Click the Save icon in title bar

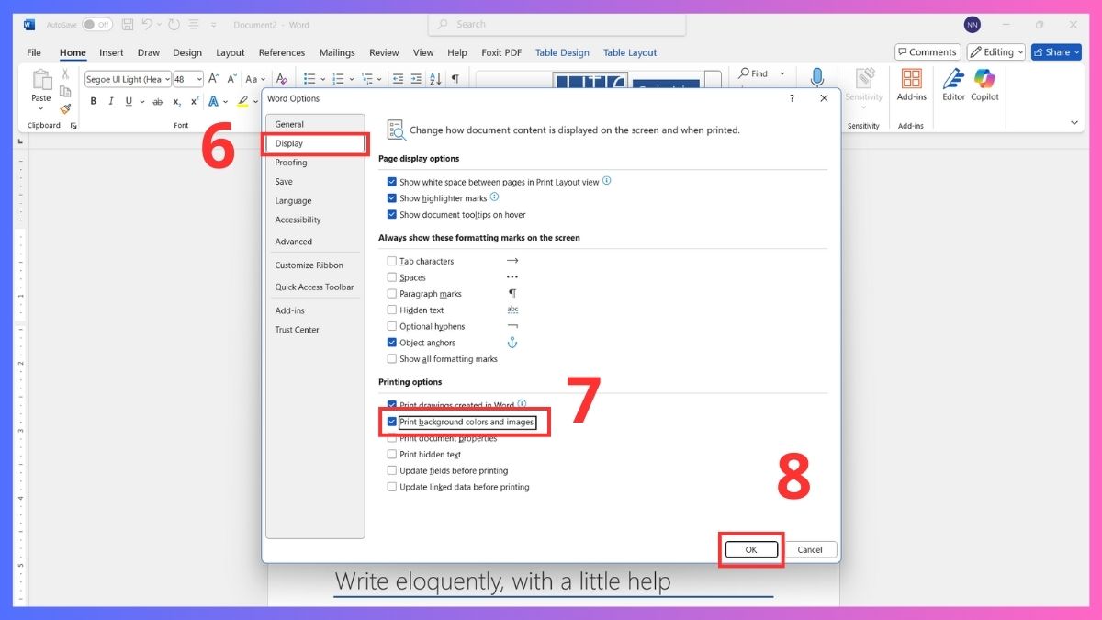pyautogui.click(x=128, y=25)
